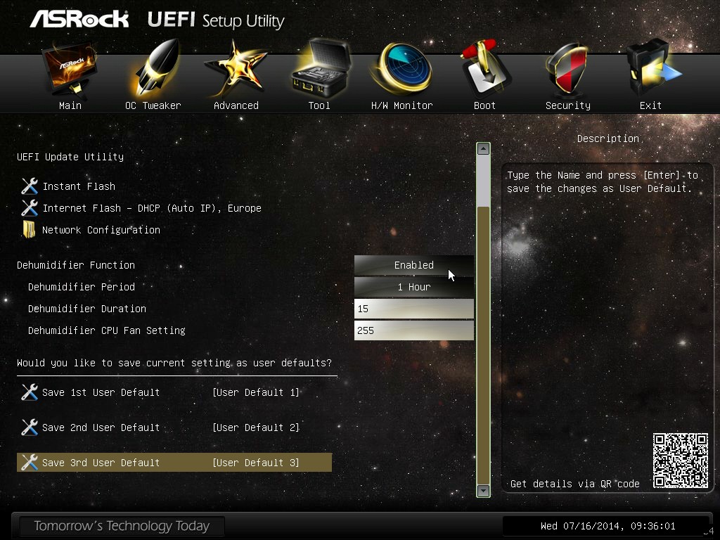Toggle Dehumidifier Function Enabled setting
The width and height of the screenshot is (720, 540).
(413, 265)
